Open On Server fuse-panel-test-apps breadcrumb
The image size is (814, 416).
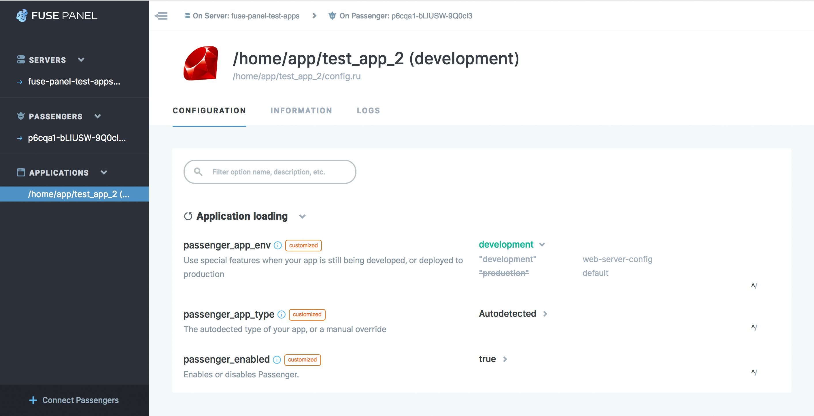[x=242, y=16]
